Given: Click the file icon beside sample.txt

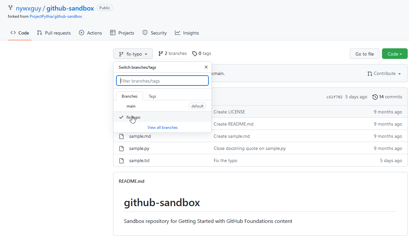Looking at the screenshot, I should pos(121,160).
